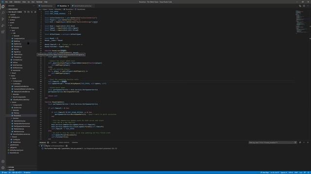Image resolution: width=311 pixels, height=174 pixels.
Task: Open the Explorer view in activity bar
Action: pos(3,6)
